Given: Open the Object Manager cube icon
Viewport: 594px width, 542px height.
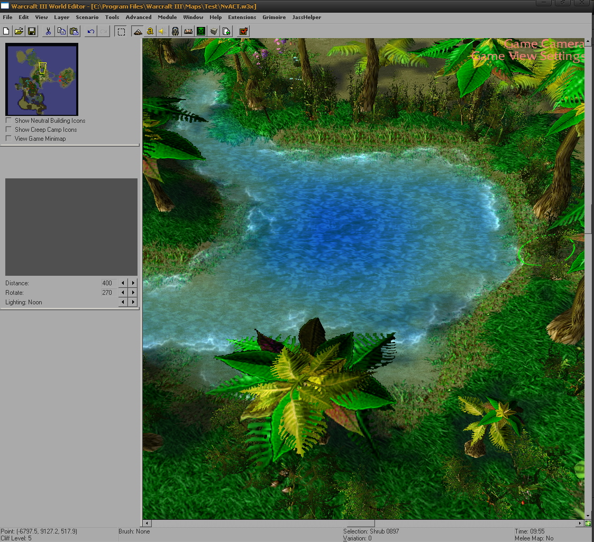Looking at the screenshot, I should tap(214, 31).
